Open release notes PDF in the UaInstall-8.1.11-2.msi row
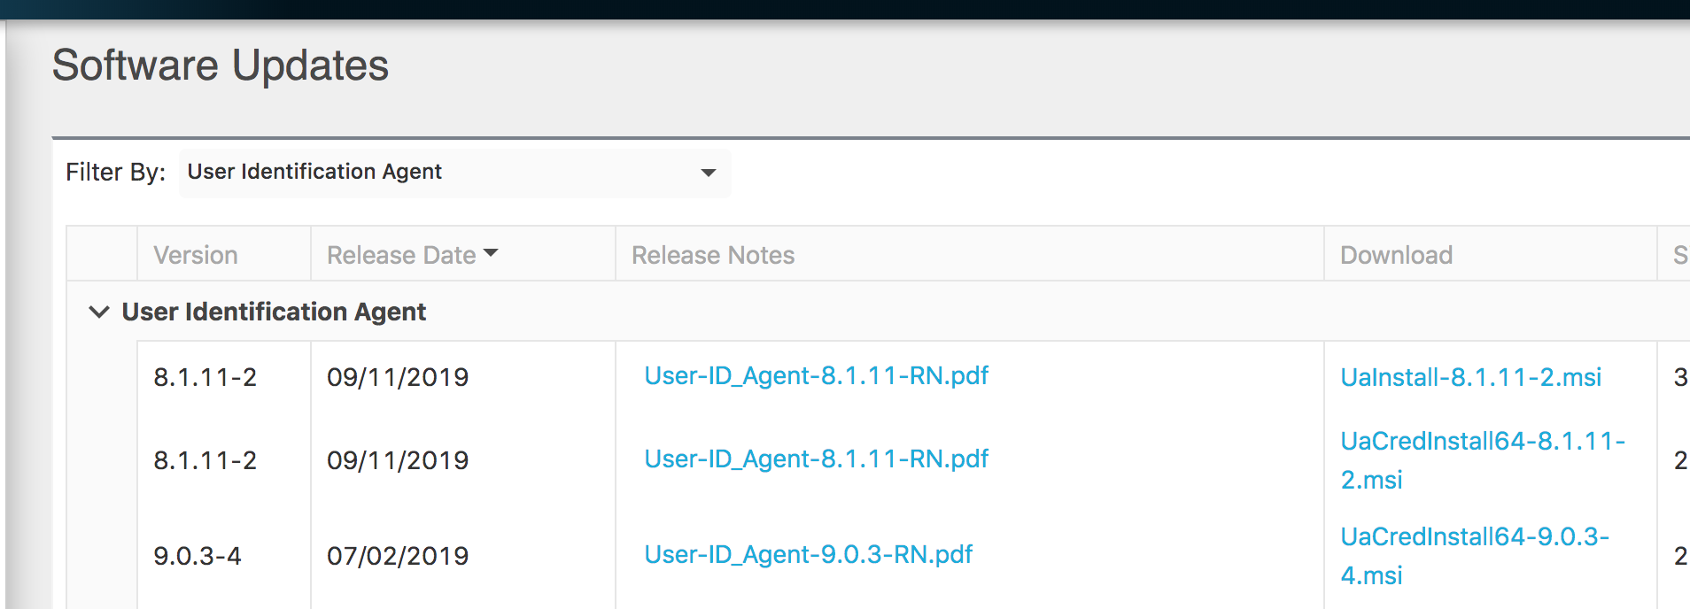 816,375
